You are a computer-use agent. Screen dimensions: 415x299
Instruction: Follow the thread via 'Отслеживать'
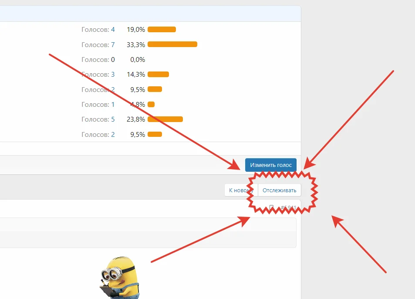(280, 190)
